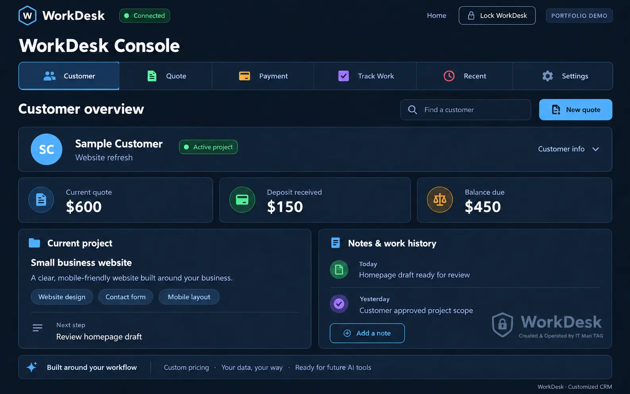Click into the Find a customer search field
Screen dimensions: 630x394
pyautogui.click(x=466, y=110)
